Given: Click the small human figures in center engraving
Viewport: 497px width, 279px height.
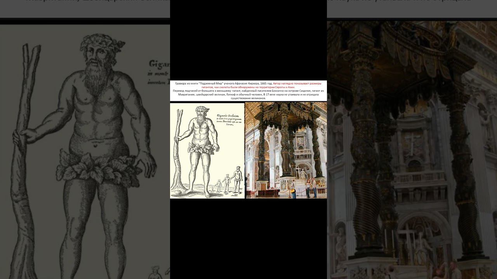Looking at the screenshot, I should [x=229, y=180].
